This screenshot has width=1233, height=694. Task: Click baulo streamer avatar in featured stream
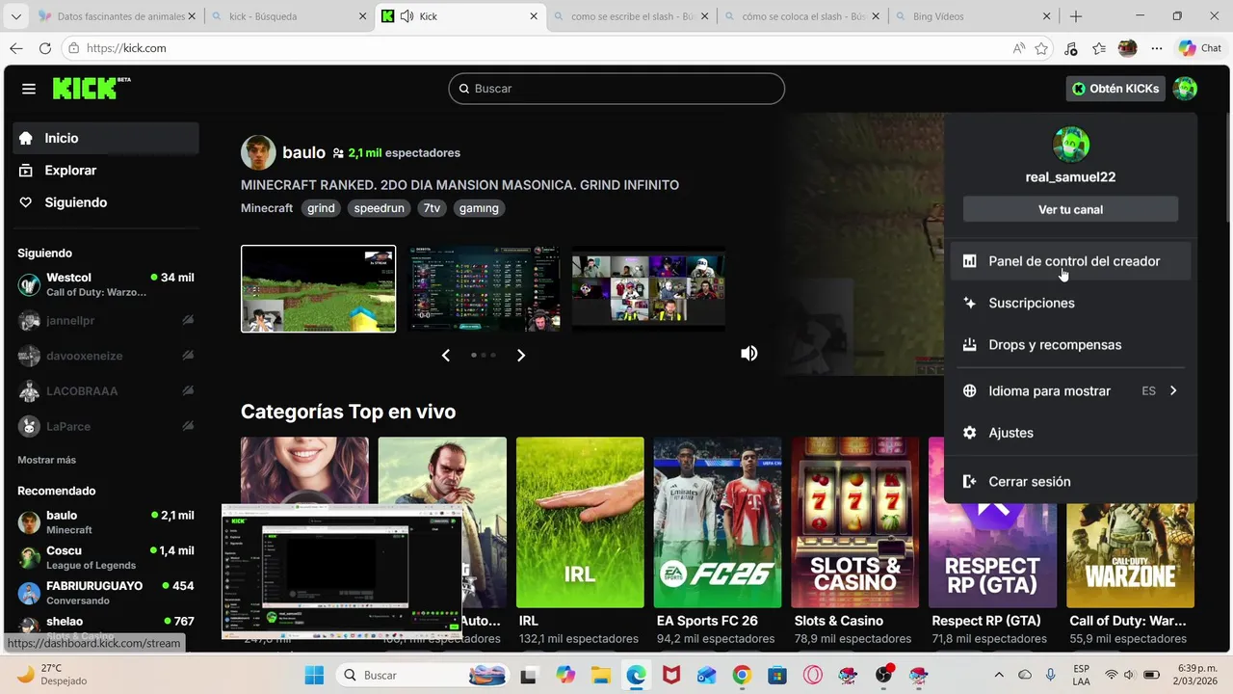point(258,152)
